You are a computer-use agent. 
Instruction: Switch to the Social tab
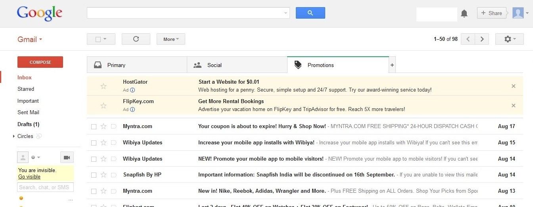point(237,65)
